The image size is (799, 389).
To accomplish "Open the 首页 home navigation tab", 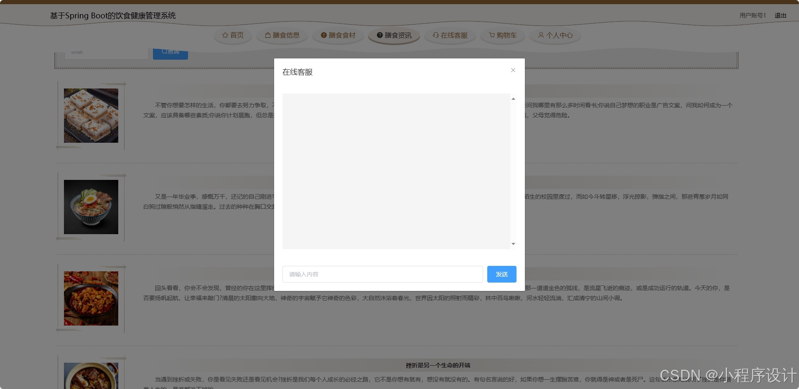I will 233,35.
